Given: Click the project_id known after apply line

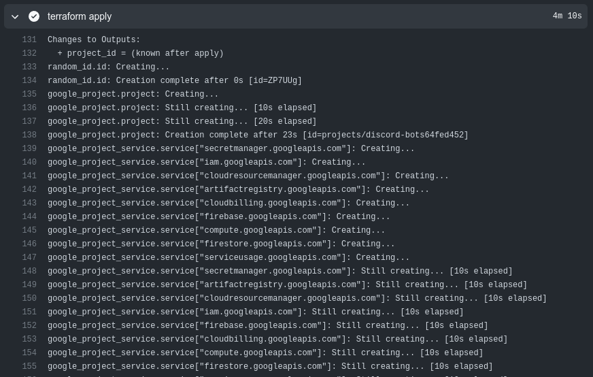Looking at the screenshot, I should click(x=140, y=53).
